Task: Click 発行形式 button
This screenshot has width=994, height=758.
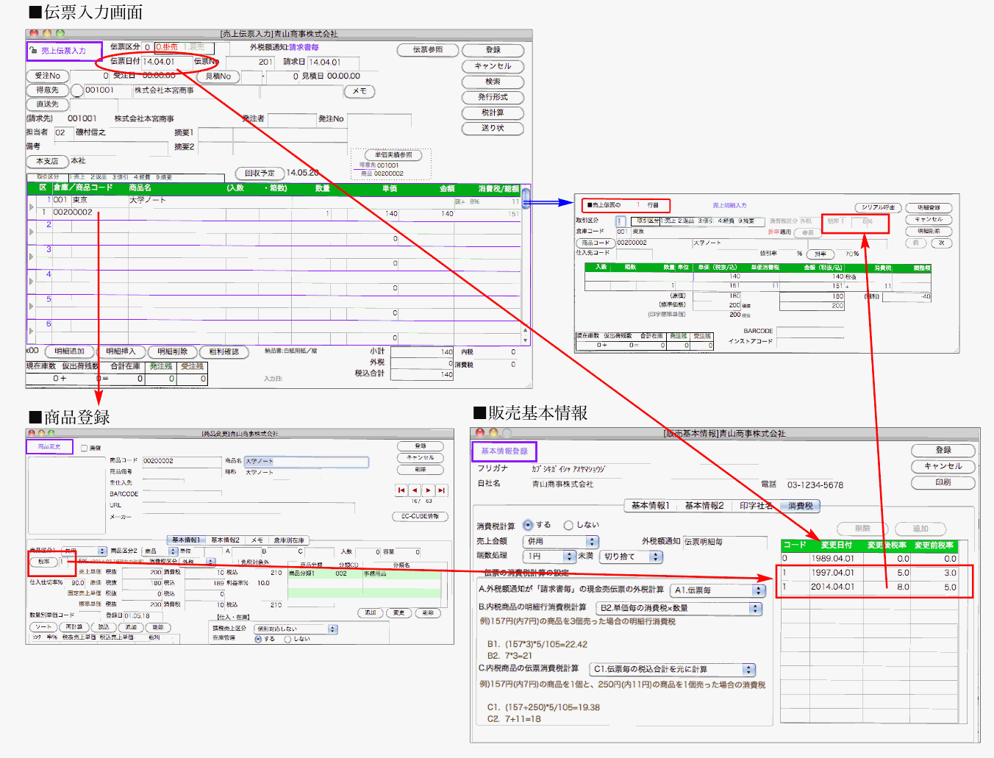Action: click(493, 97)
